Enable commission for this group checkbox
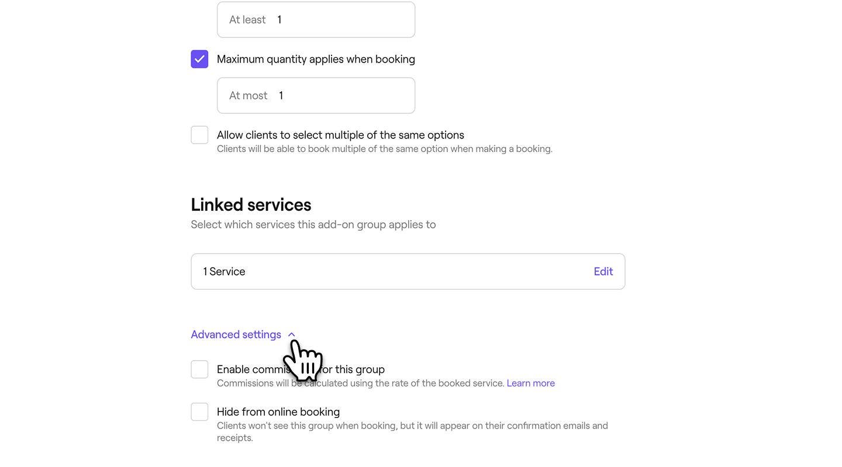The width and height of the screenshot is (842, 467). (199, 370)
